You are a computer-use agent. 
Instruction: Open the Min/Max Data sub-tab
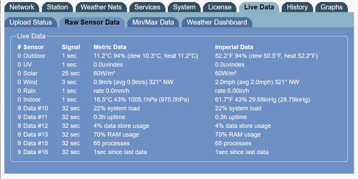tap(153, 22)
